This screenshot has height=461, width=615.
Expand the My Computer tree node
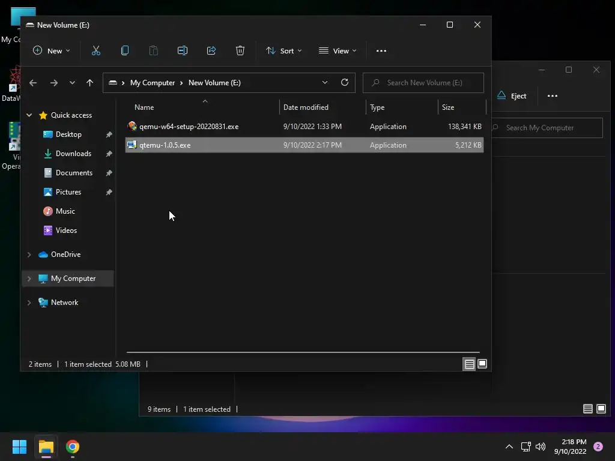29,279
